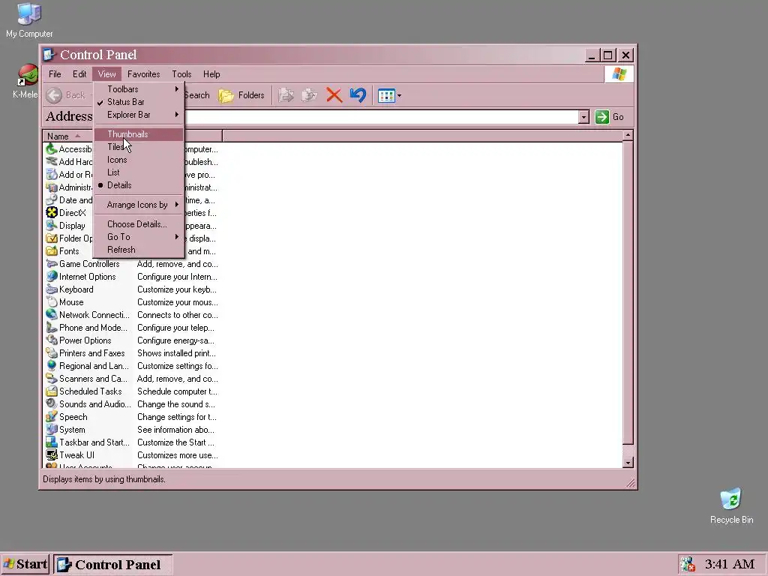The image size is (768, 576).
Task: Click the Windows flag logo
Action: point(619,74)
